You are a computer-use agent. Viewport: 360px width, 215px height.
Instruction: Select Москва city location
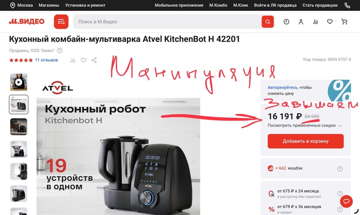tap(22, 5)
